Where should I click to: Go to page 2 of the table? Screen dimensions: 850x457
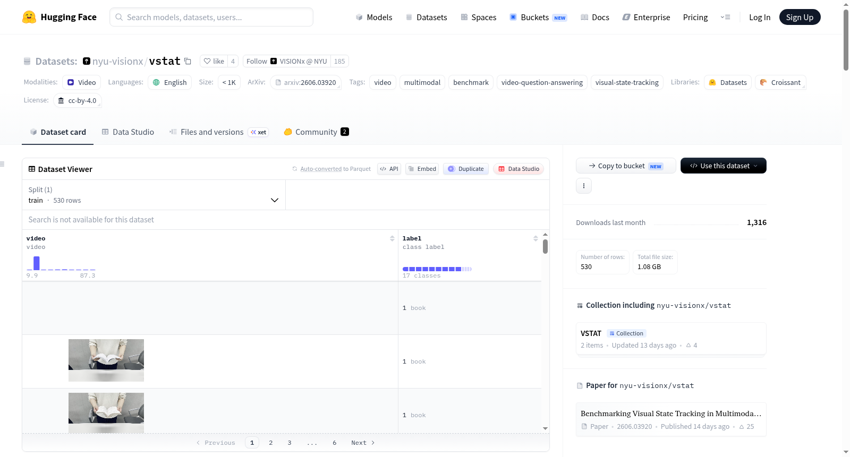click(x=271, y=443)
